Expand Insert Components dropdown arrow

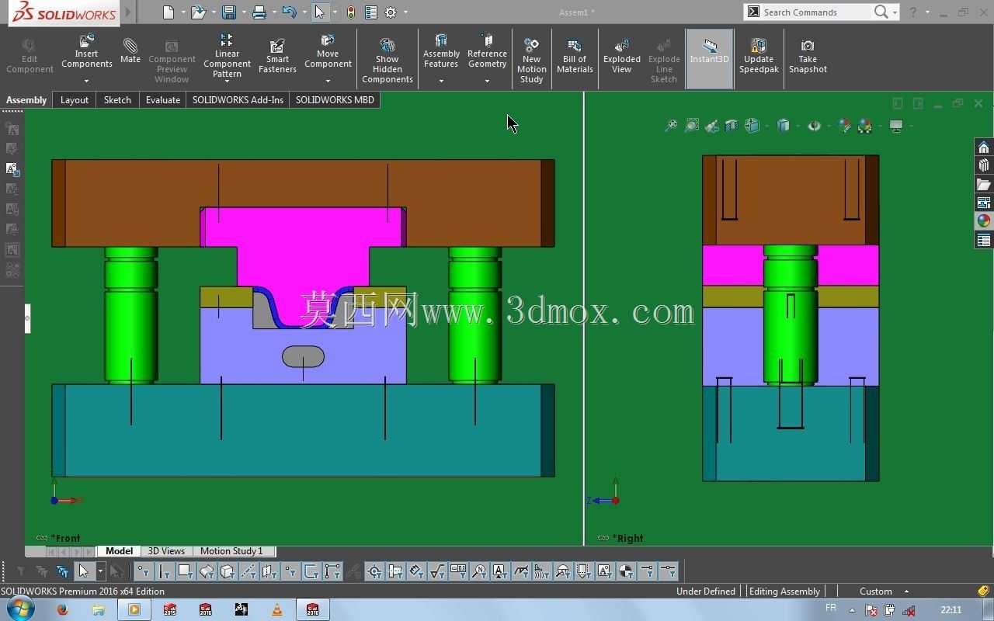tap(86, 81)
